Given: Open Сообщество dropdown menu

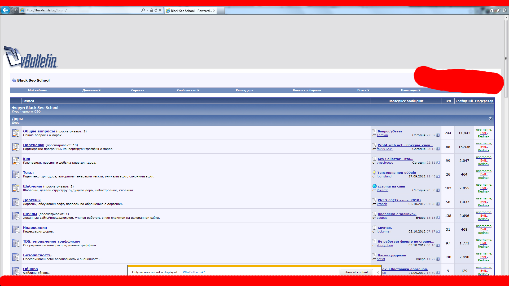Looking at the screenshot, I should coord(188,90).
